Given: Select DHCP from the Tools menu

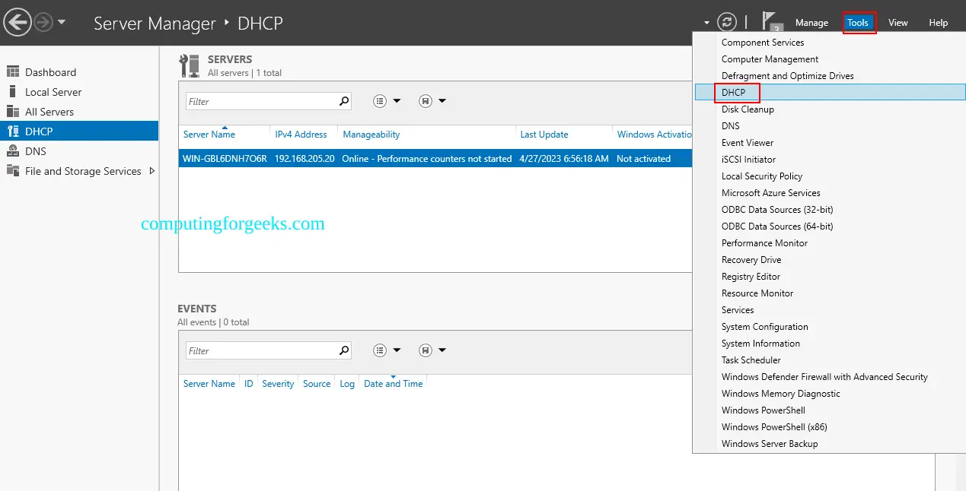Looking at the screenshot, I should [x=735, y=92].
